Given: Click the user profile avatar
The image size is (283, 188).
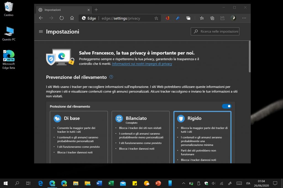Looking at the screenshot, I should coord(233,18).
